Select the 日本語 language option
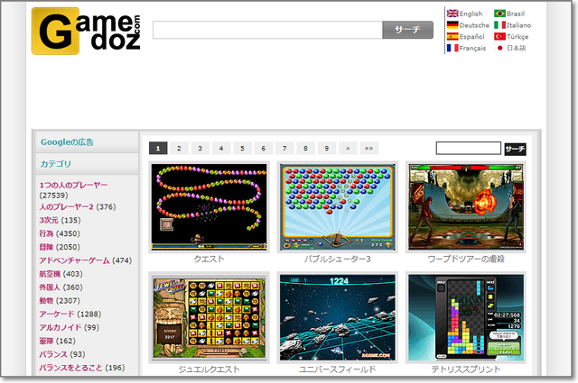 (x=510, y=49)
